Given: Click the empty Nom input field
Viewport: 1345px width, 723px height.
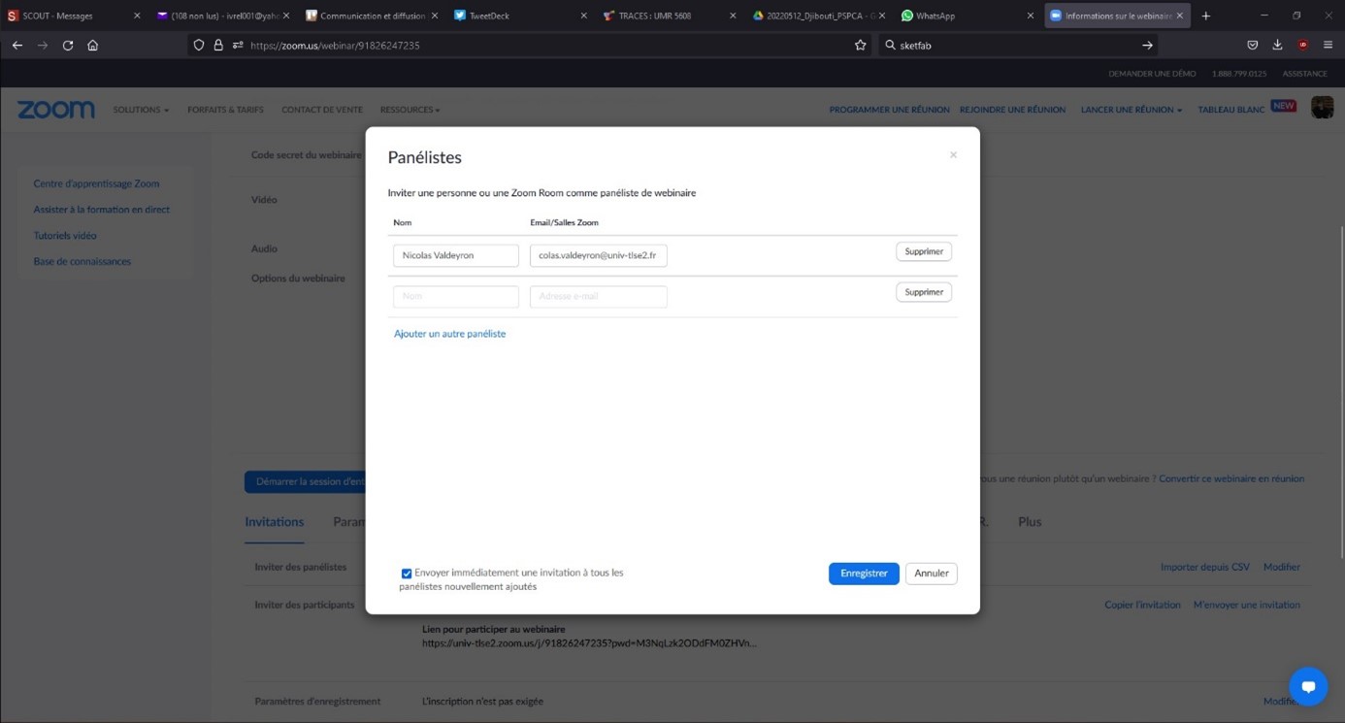Looking at the screenshot, I should 455,296.
